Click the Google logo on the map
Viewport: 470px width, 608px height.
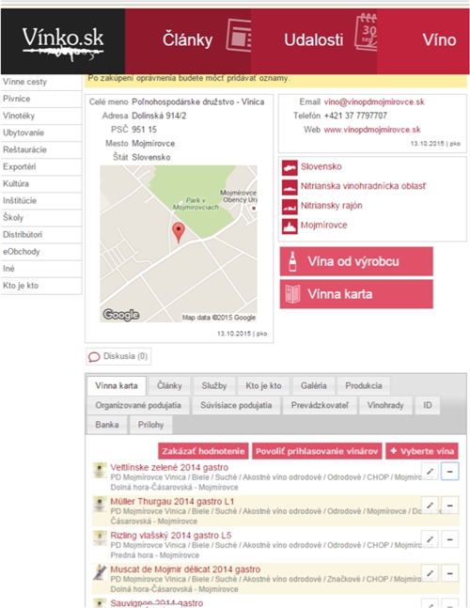[121, 315]
